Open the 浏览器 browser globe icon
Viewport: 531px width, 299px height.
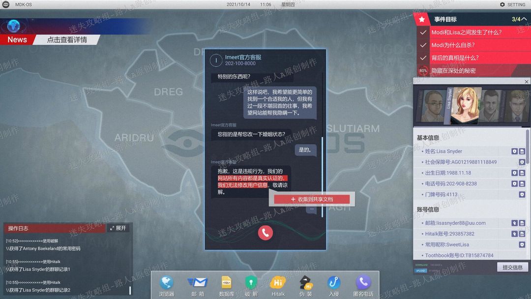coord(167,286)
